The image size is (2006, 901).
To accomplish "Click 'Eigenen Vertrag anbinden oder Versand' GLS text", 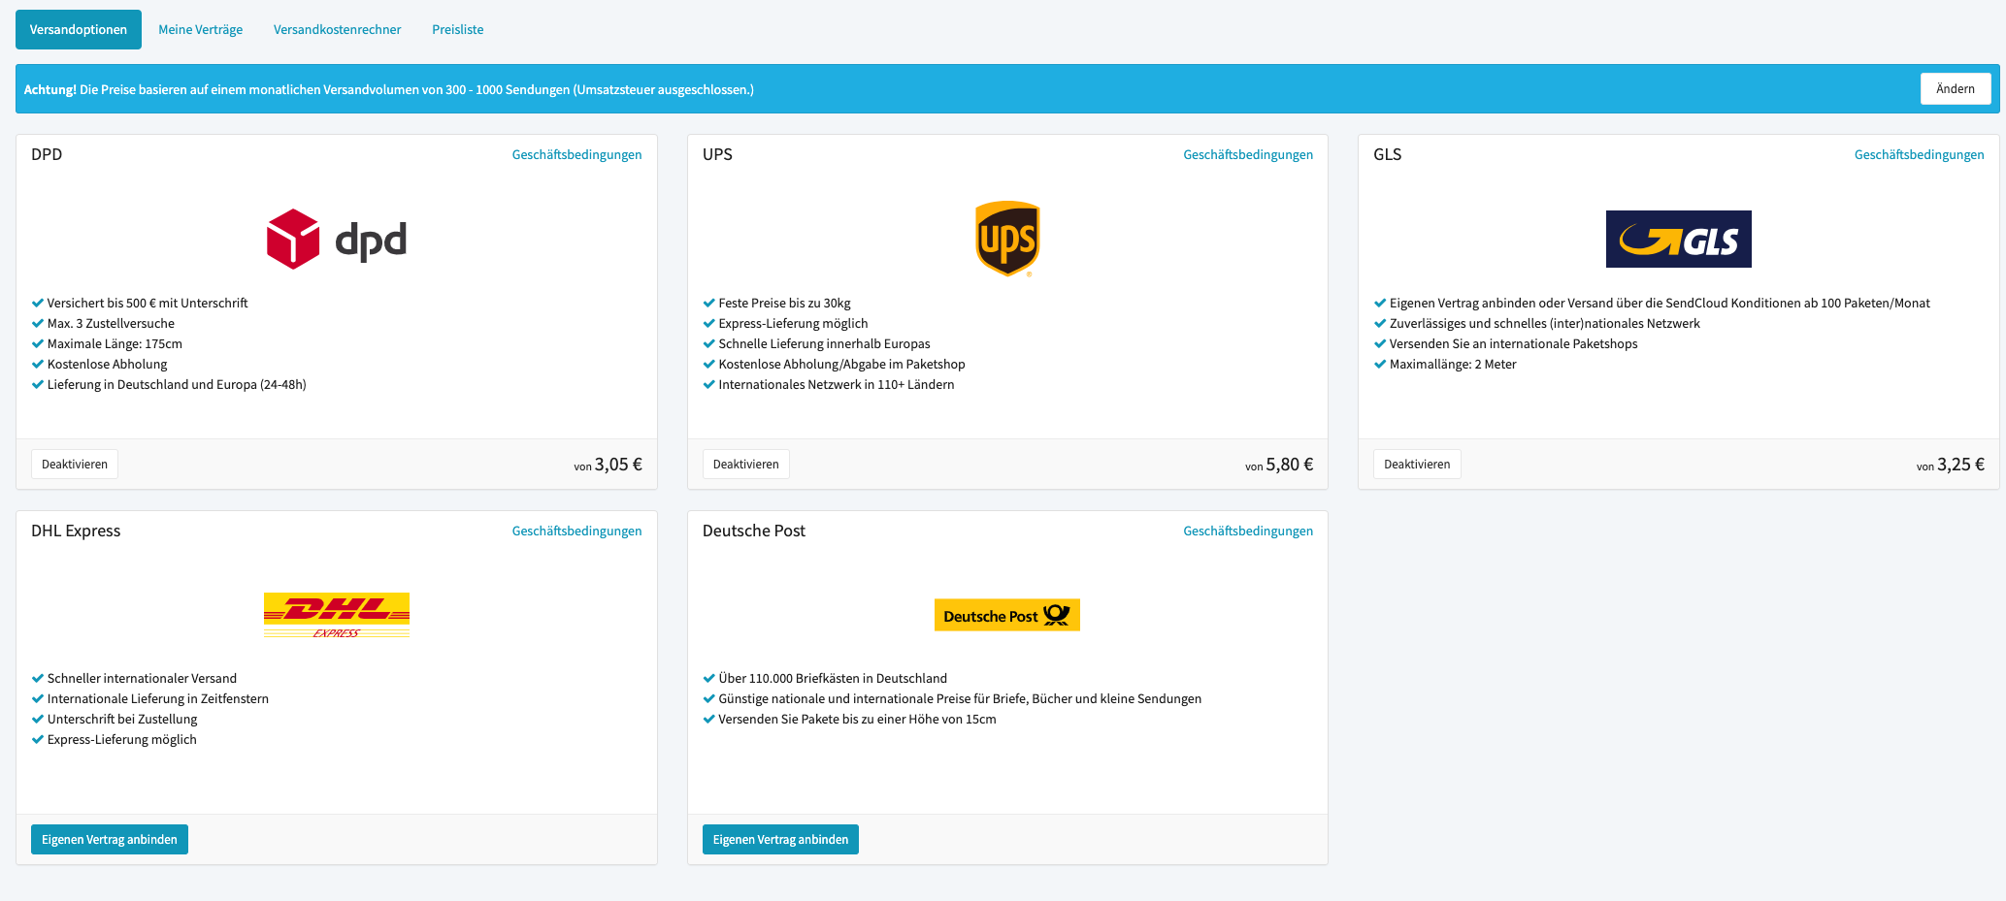I will (1660, 304).
